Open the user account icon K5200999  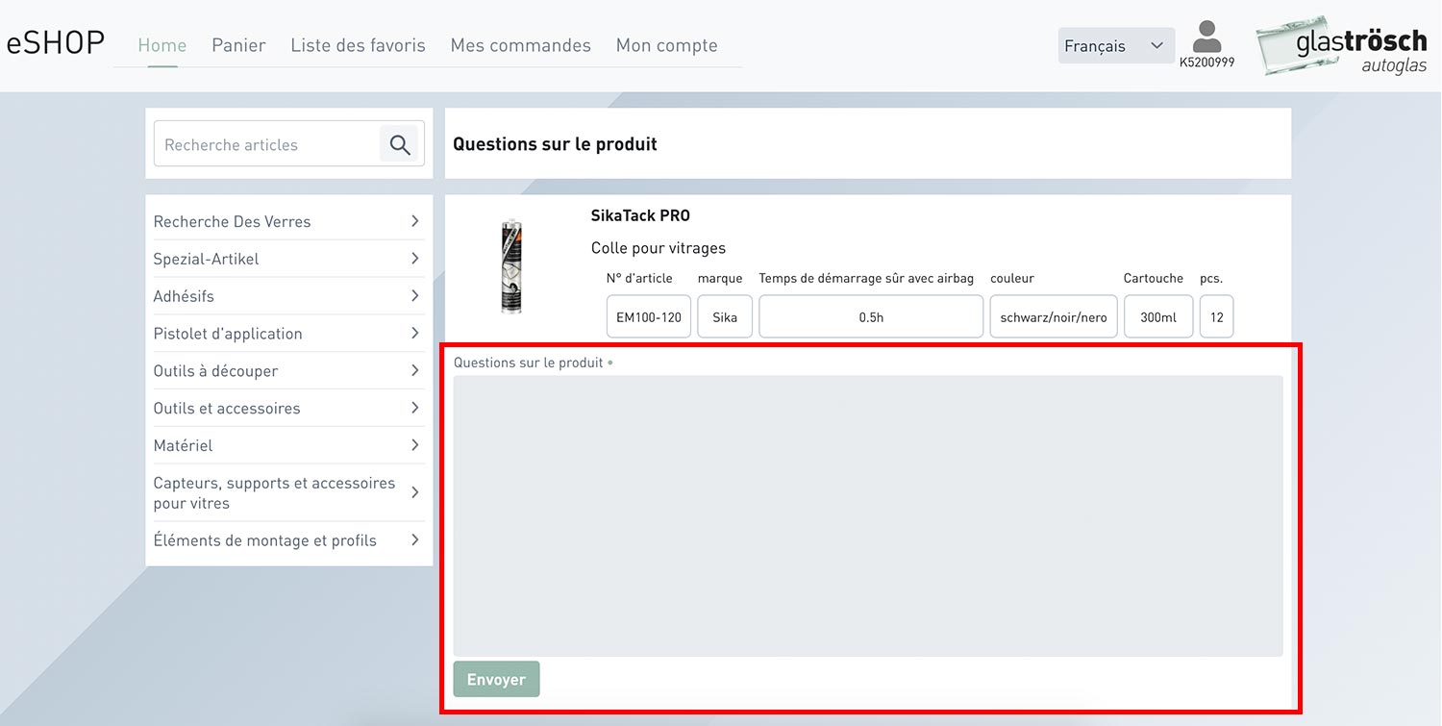point(1206,44)
